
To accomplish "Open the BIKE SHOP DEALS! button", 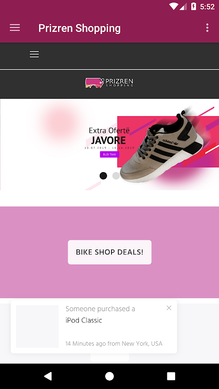I will coord(109,252).
